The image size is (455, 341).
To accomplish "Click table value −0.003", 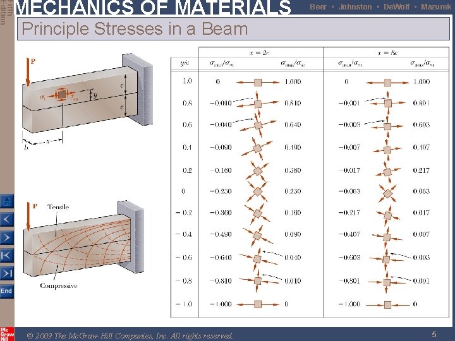I will point(349,124).
